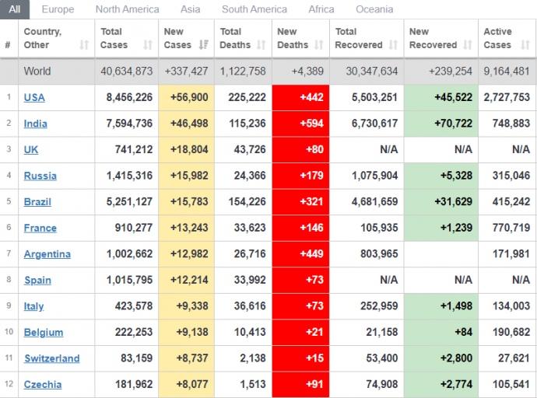537x398 pixels.
Task: Sort table by Total Cases column
Action: coord(125,38)
